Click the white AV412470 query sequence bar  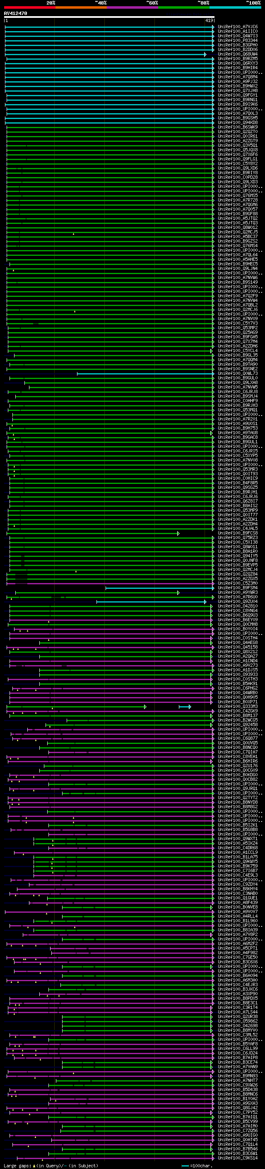pyautogui.click(x=109, y=17)
